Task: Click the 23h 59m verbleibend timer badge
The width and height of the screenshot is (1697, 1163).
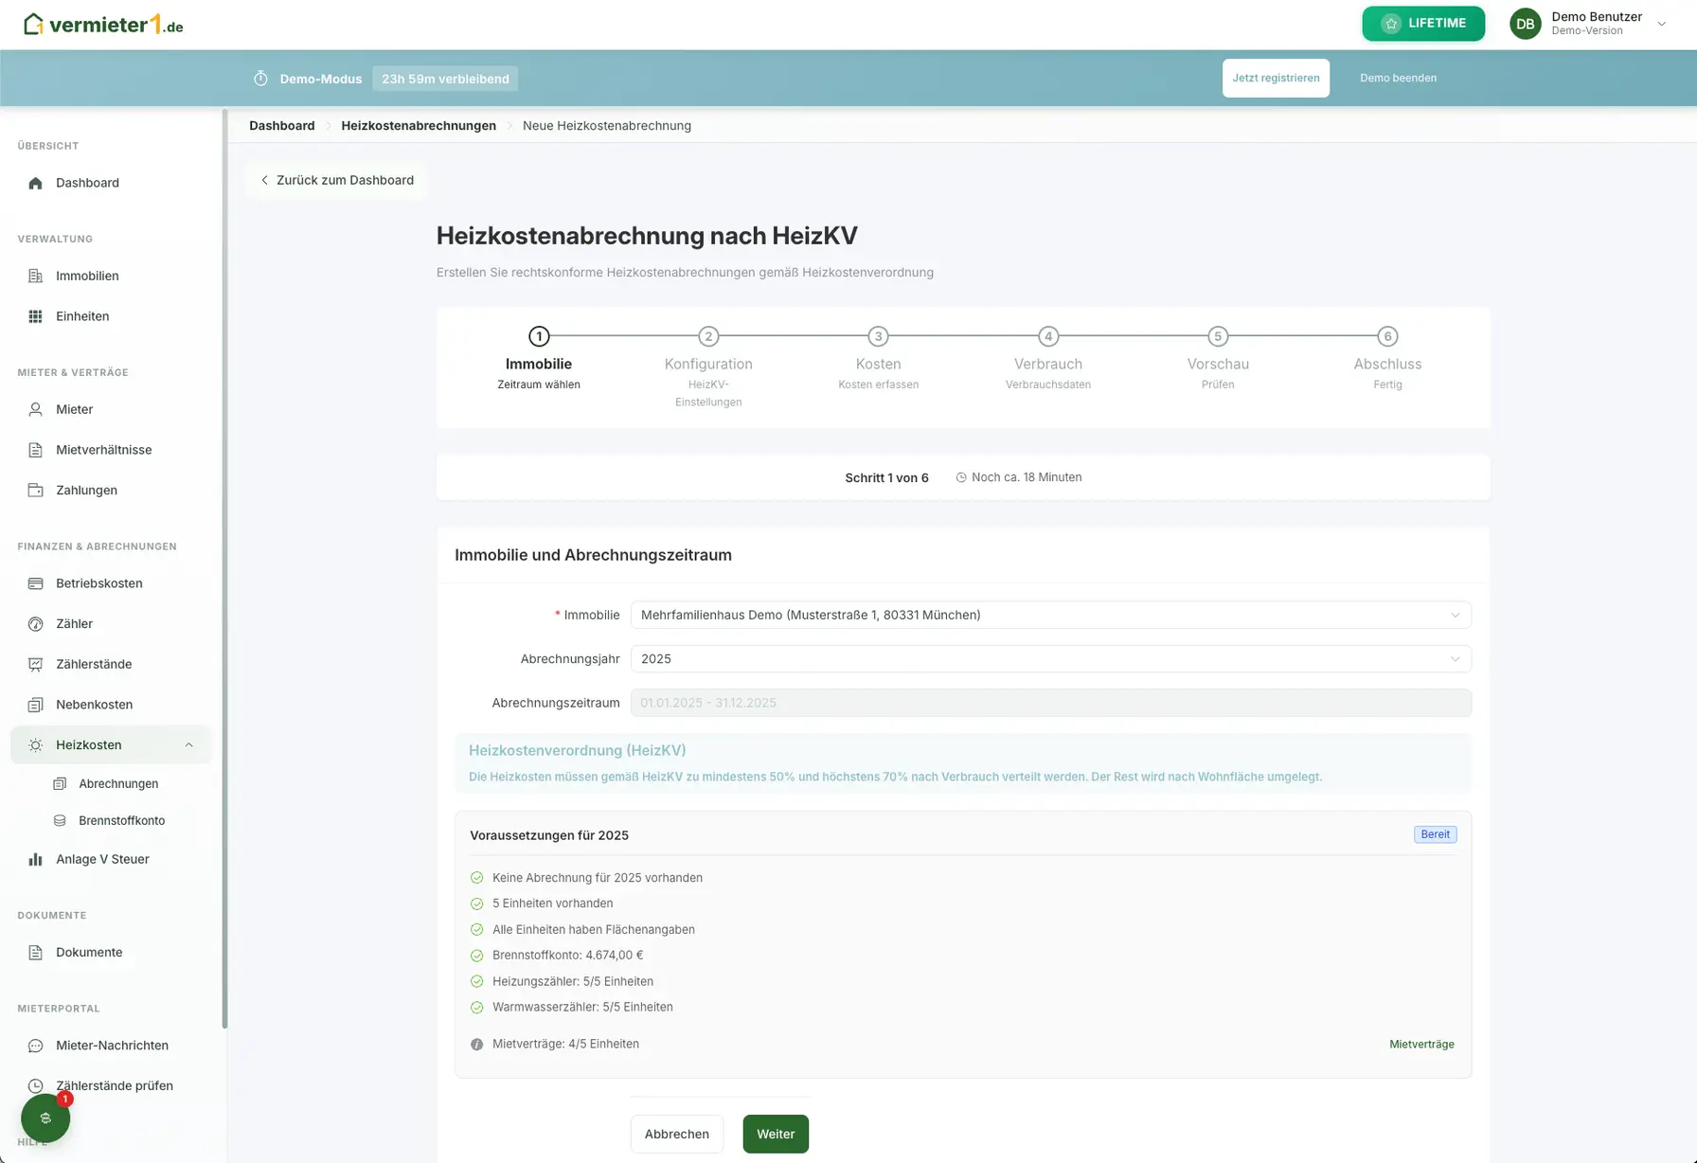Action: click(445, 79)
